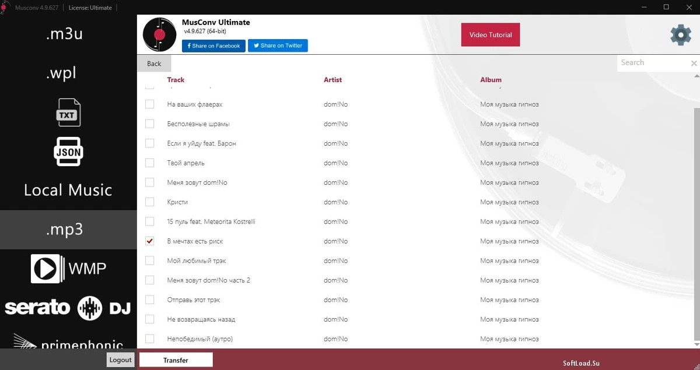Select .m3u in the sidebar
The height and width of the screenshot is (370, 700).
click(65, 34)
